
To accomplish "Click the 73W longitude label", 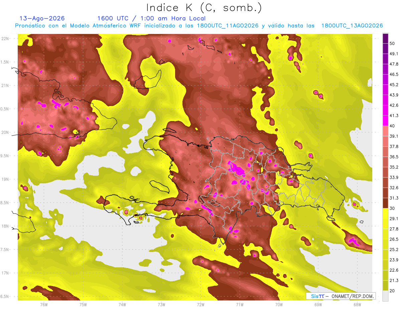I will pos(161,304).
